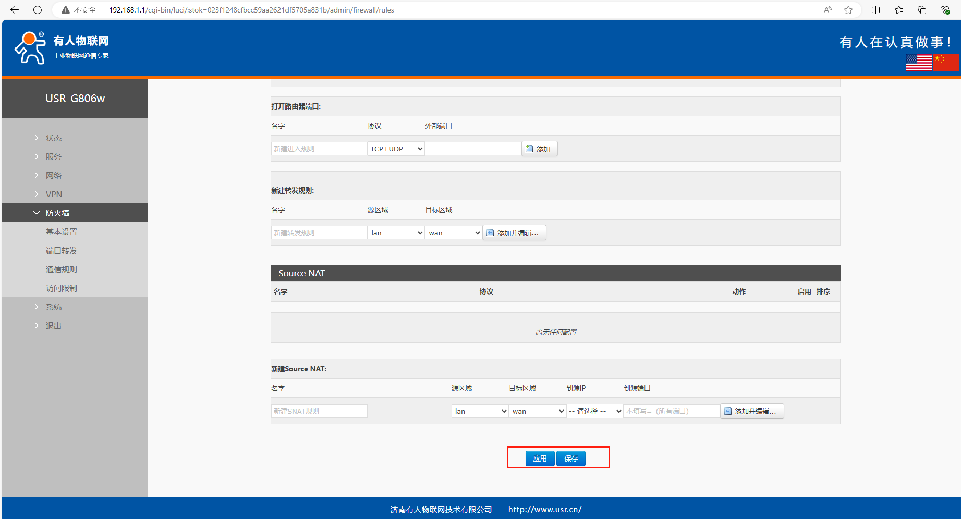Open the split screen browser icon
Image resolution: width=961 pixels, height=519 pixels.
click(875, 10)
